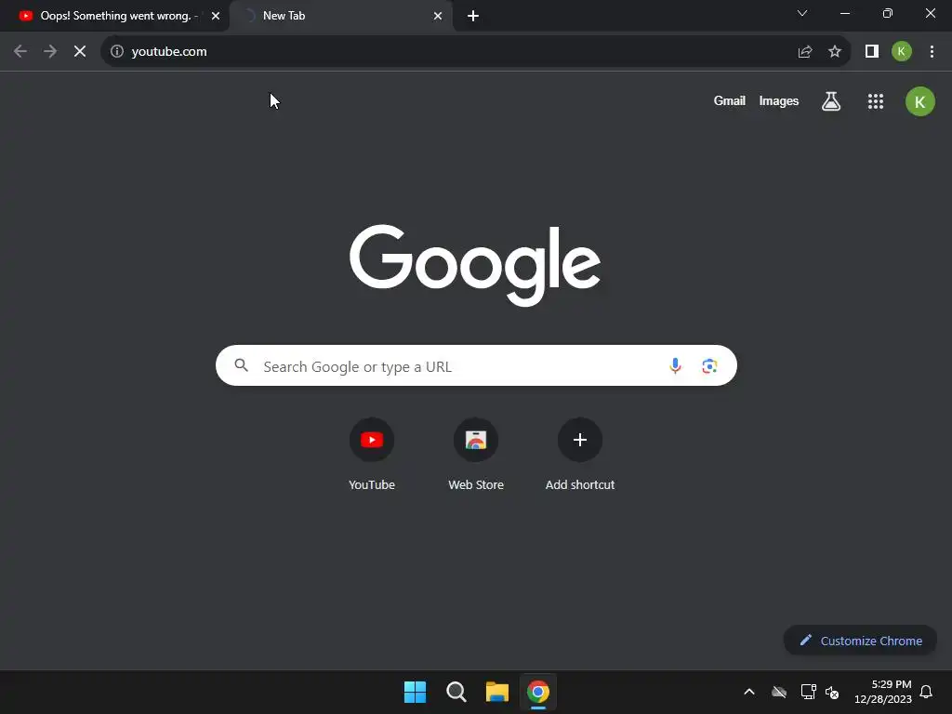Screen dimensions: 952x714
Task: Click Chrome icon in taskbar
Action: click(538, 692)
